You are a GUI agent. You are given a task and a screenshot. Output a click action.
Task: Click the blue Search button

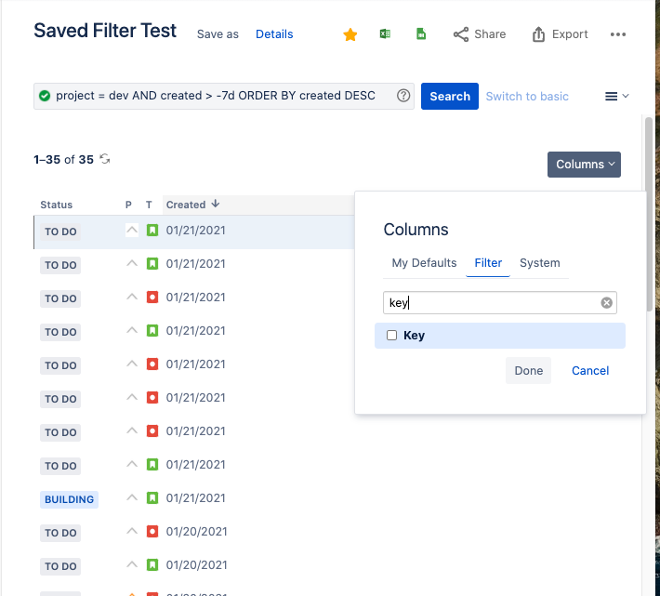(x=450, y=96)
